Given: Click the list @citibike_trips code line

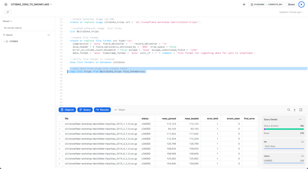Looking at the screenshot, I should click(85, 31).
